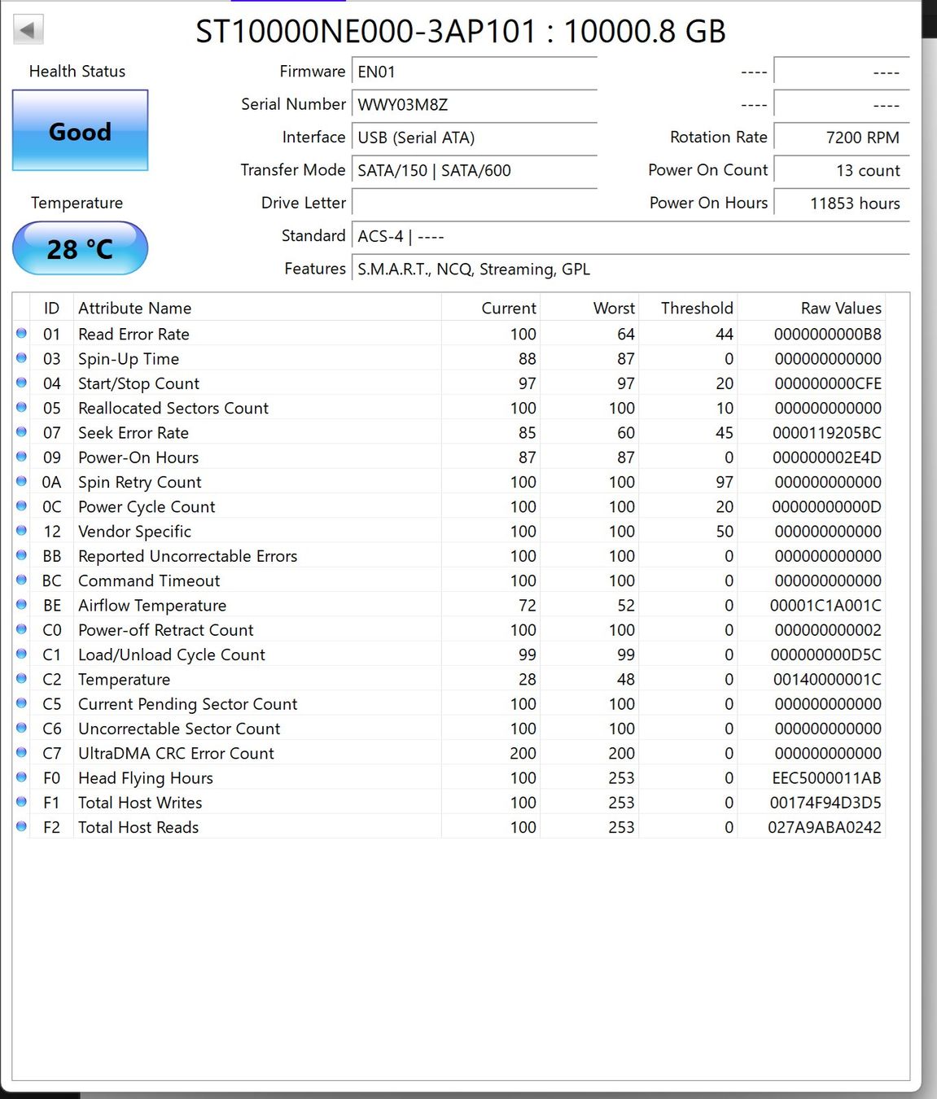Click the Interface field USB (Serial ATA)
937x1099 pixels.
tap(475, 138)
